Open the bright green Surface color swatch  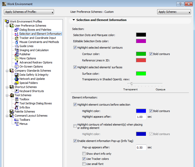tap(141, 74)
